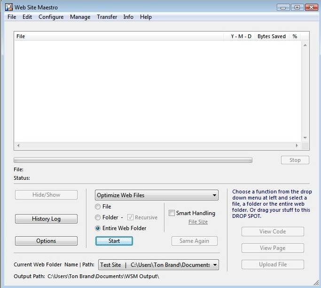
Task: Open the Help menu
Action: [146, 17]
